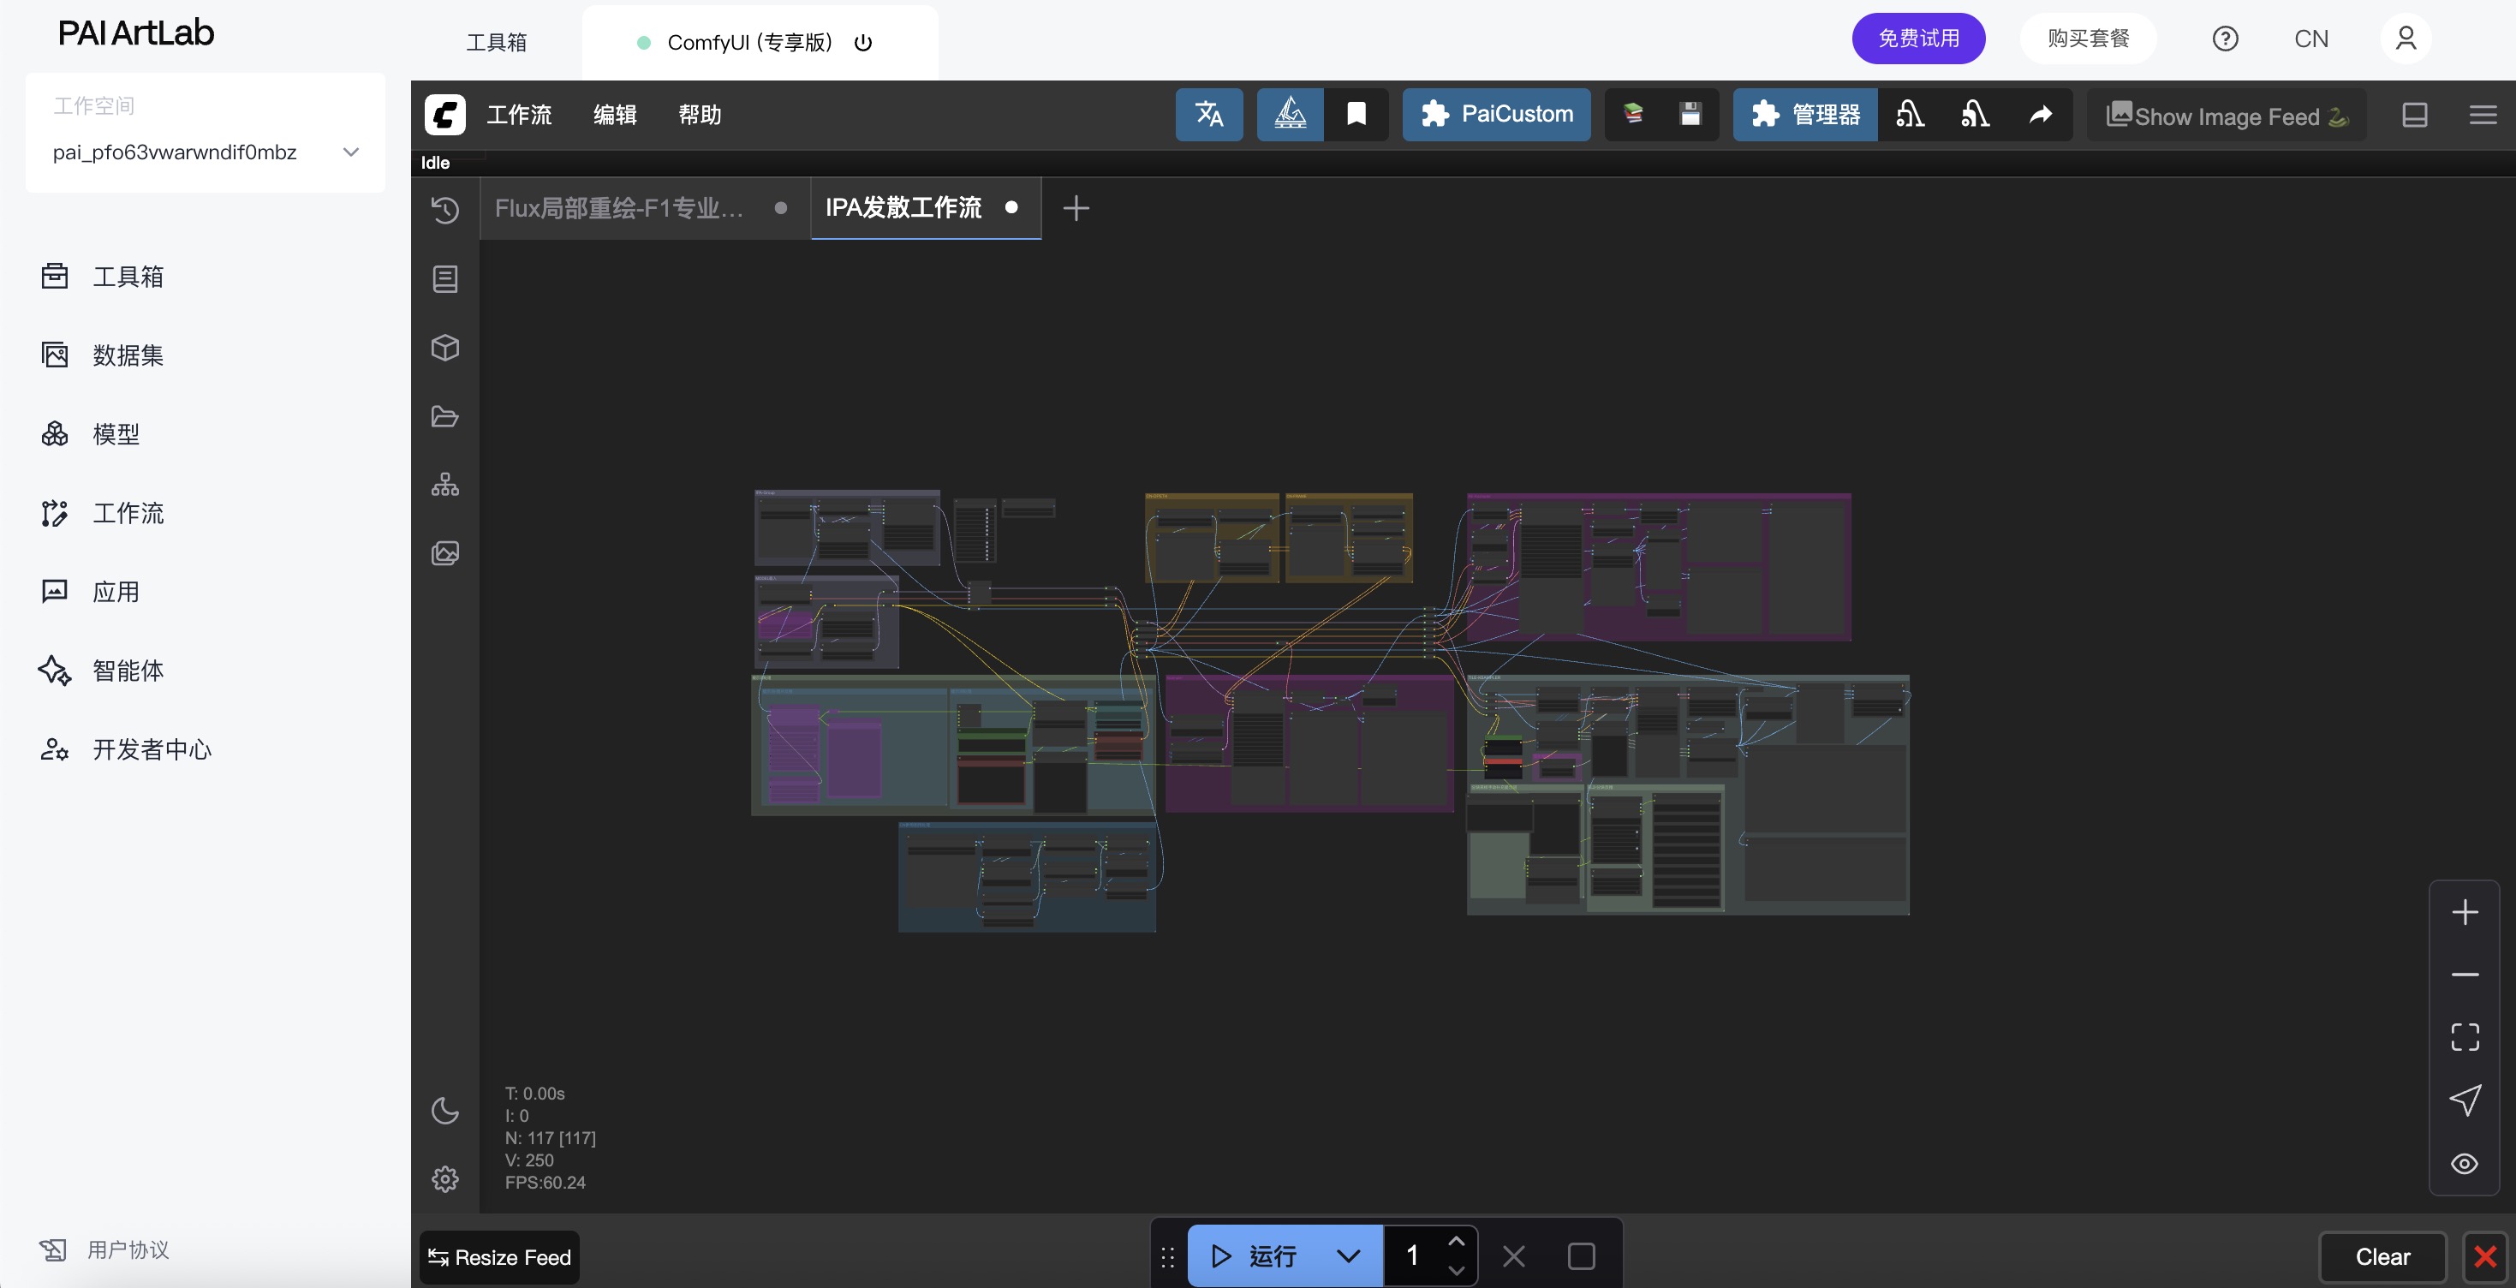
Task: Click the share arrow icon
Action: click(2041, 114)
